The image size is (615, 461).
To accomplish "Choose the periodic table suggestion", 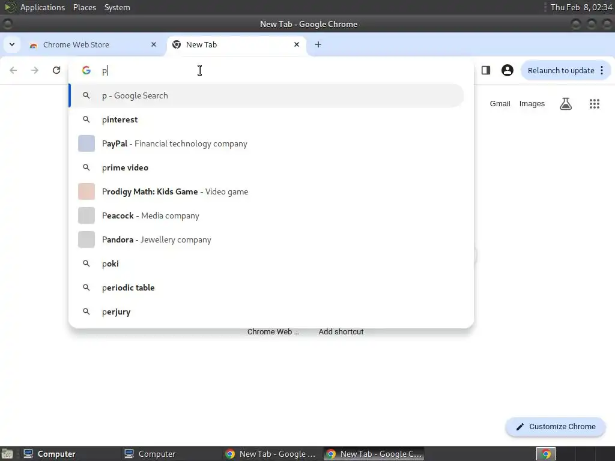I will point(267,288).
